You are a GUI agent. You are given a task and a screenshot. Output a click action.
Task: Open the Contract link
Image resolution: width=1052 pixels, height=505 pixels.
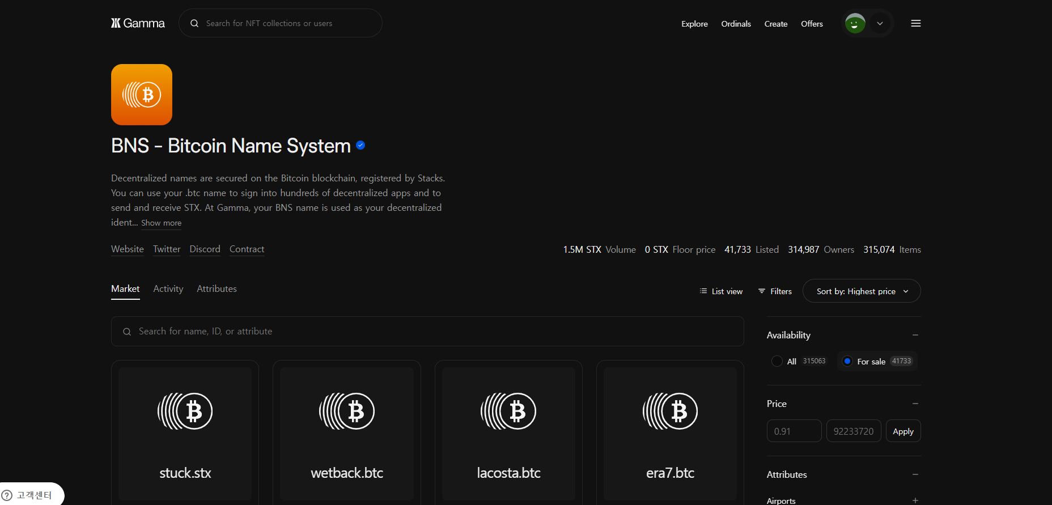[247, 249]
